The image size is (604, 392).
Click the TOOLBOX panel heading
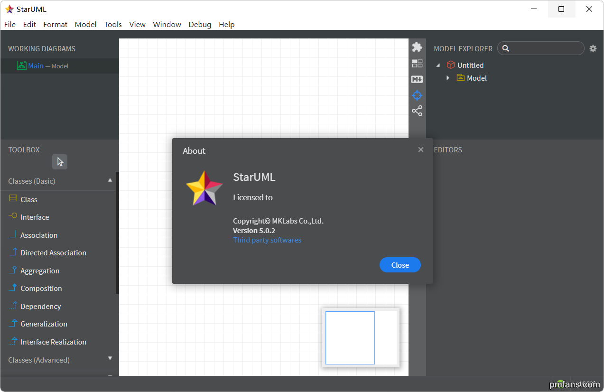pos(24,150)
